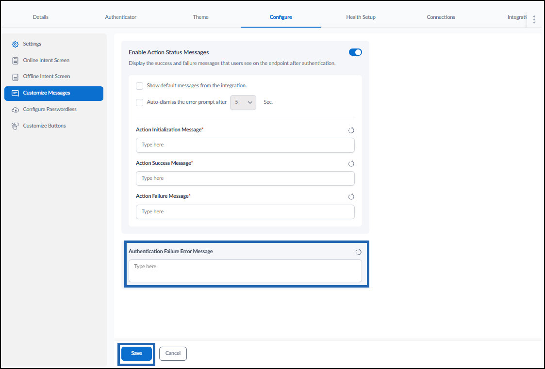Switch to the Theme tab
545x369 pixels.
pyautogui.click(x=200, y=17)
